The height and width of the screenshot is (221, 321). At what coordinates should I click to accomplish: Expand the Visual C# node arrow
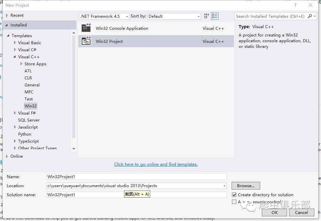pos(15,50)
